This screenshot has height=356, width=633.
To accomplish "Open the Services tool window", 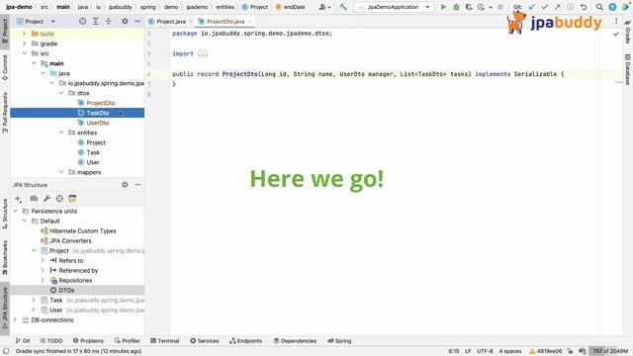I will [x=205, y=340].
